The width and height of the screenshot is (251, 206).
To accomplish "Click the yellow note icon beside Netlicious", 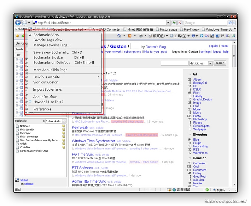I will (63, 126).
